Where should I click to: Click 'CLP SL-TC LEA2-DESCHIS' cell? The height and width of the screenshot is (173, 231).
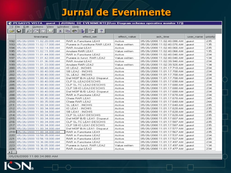coord(90,85)
